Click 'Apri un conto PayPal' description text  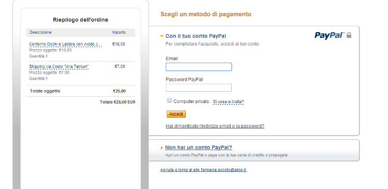(x=227, y=155)
